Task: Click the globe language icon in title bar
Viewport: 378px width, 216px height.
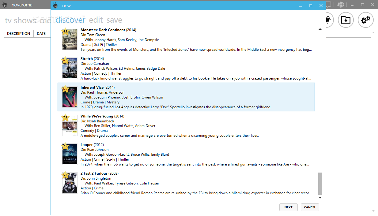Action: pos(340,5)
